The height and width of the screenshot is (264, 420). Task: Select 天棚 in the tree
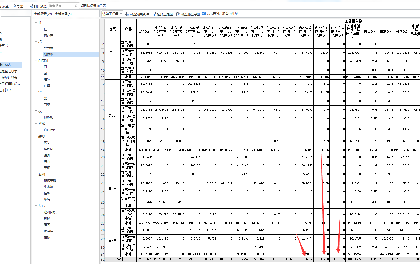click(47, 168)
